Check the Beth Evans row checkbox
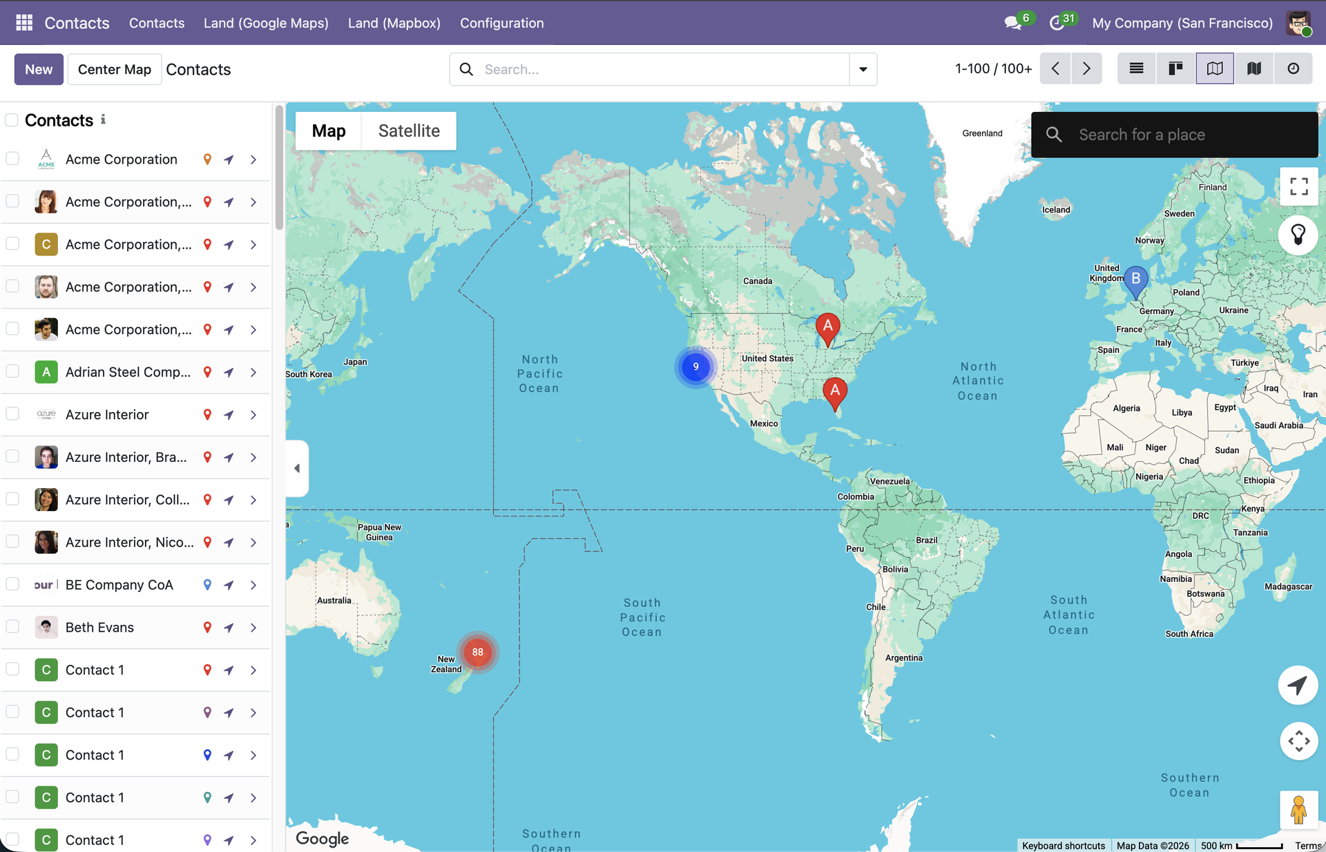The width and height of the screenshot is (1326, 852). tap(12, 627)
